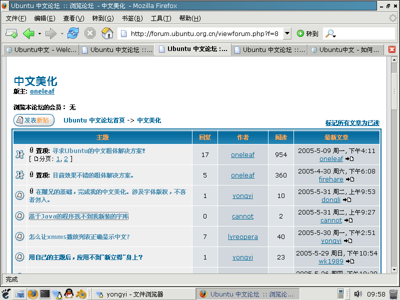Open author cannot profile link
The height and width of the screenshot is (300, 400).
242,216
